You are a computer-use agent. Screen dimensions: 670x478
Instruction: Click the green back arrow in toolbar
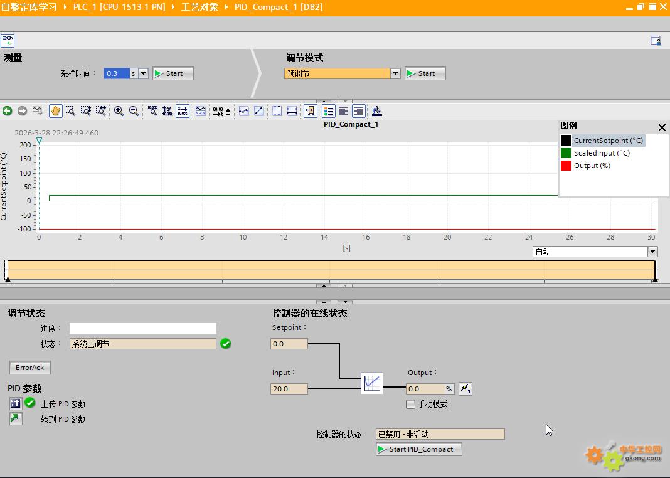[8, 111]
